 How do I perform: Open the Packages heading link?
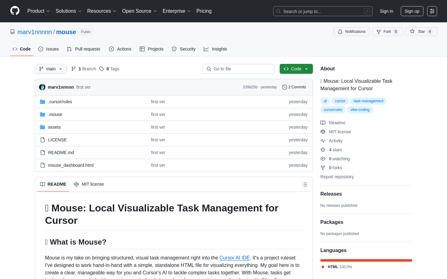click(332, 222)
